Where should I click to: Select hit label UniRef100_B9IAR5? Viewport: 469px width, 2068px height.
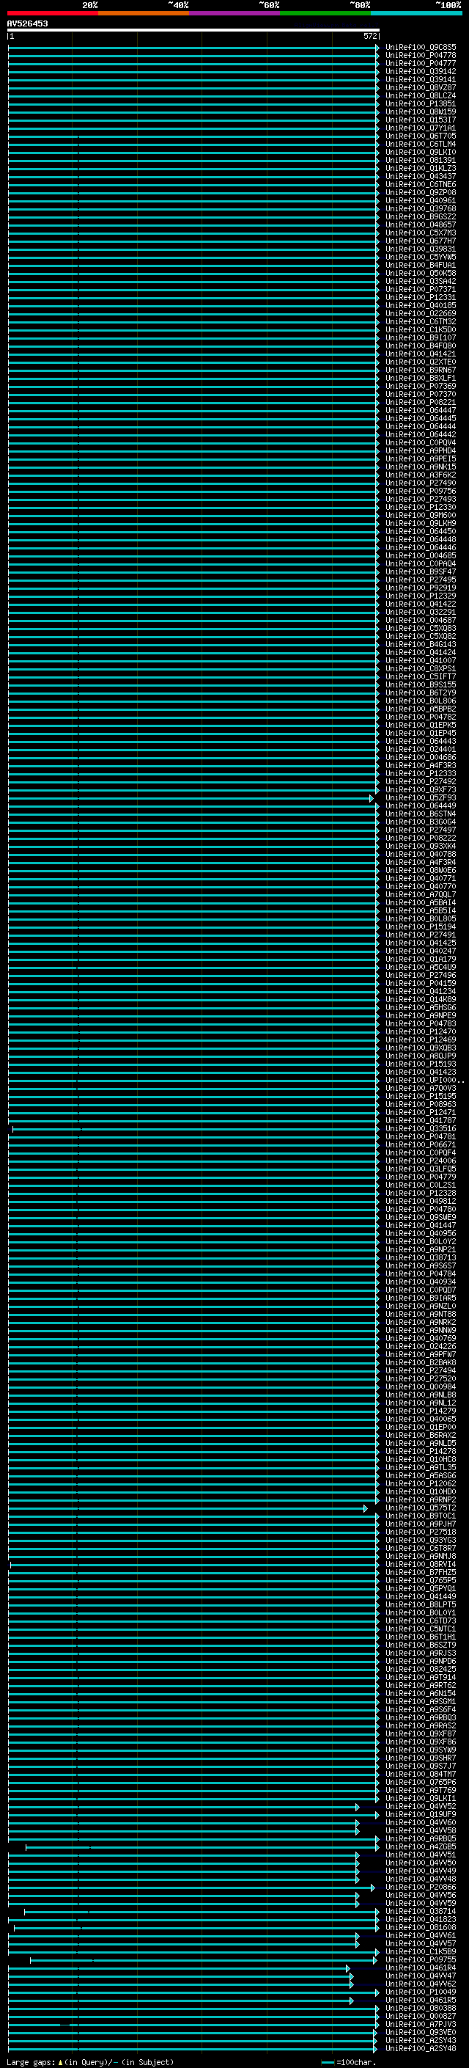(421, 1298)
